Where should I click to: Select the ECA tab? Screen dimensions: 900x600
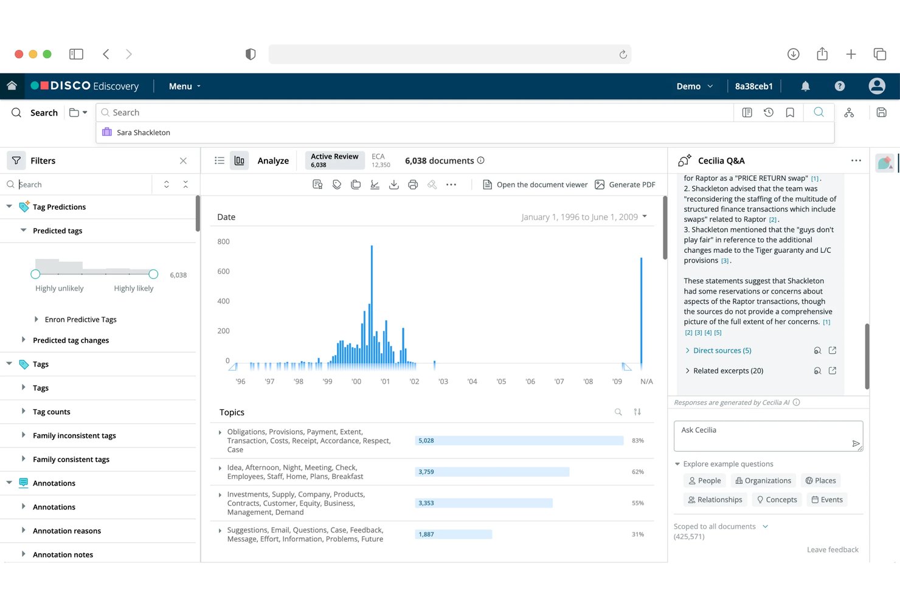(x=381, y=160)
